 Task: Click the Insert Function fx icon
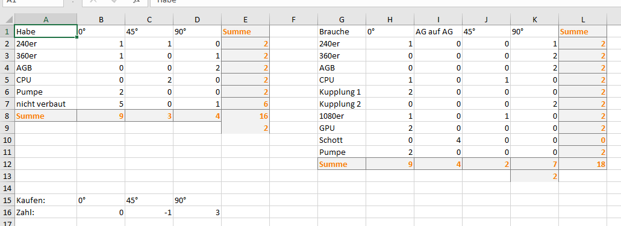136,2
